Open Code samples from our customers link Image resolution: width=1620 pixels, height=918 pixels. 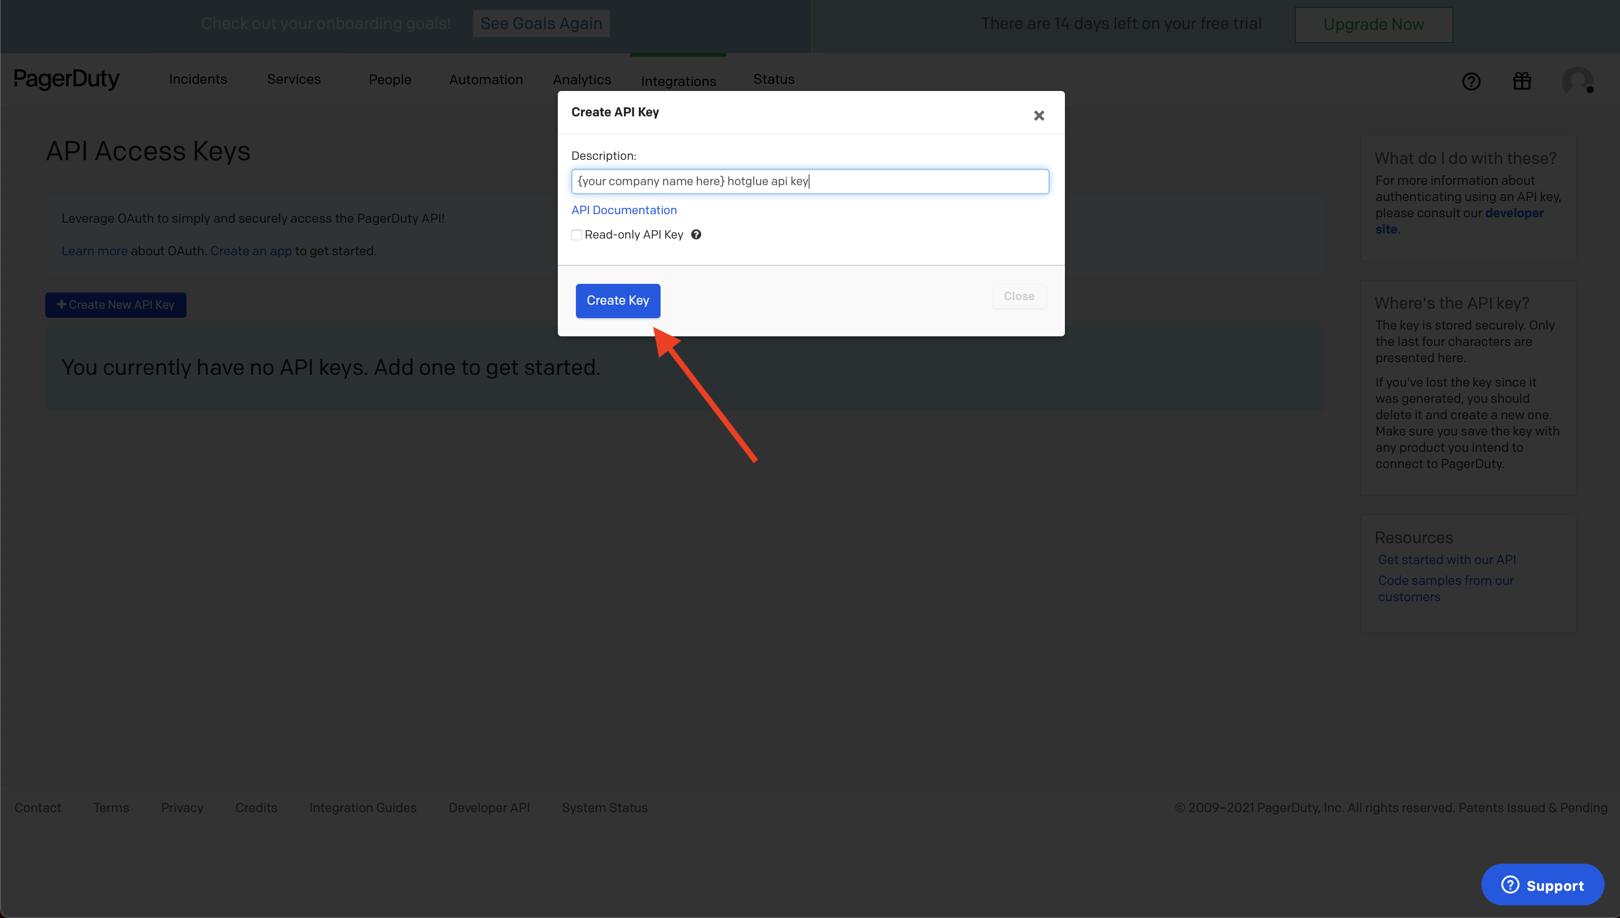tap(1445, 589)
